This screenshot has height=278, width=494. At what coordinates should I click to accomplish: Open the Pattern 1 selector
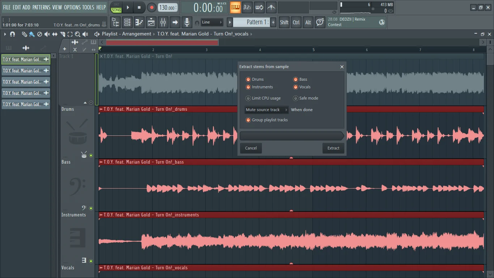pyautogui.click(x=251, y=22)
